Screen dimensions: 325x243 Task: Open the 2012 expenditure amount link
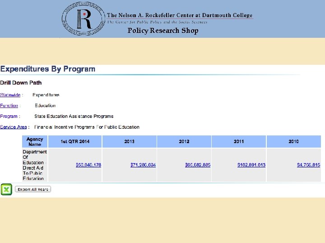[x=198, y=165]
